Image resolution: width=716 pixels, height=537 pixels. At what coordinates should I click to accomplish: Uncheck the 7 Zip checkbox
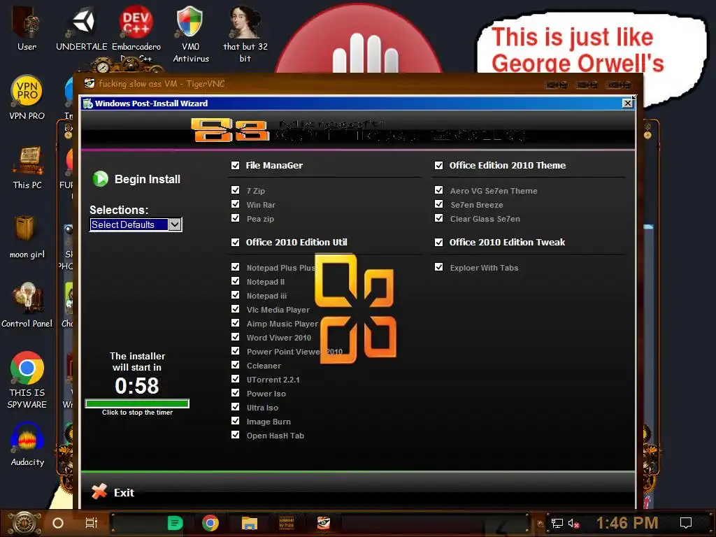235,190
